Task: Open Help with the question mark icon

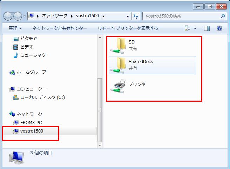Action: (219, 28)
